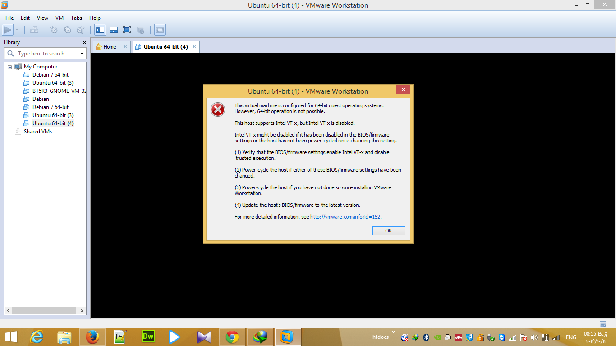Select Ubuntu 64-bit (4) in library
The height and width of the screenshot is (346, 616).
point(53,123)
